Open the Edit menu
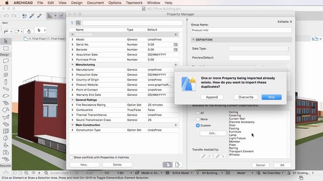Screen dimensions: 323x181 (x=50, y=3)
